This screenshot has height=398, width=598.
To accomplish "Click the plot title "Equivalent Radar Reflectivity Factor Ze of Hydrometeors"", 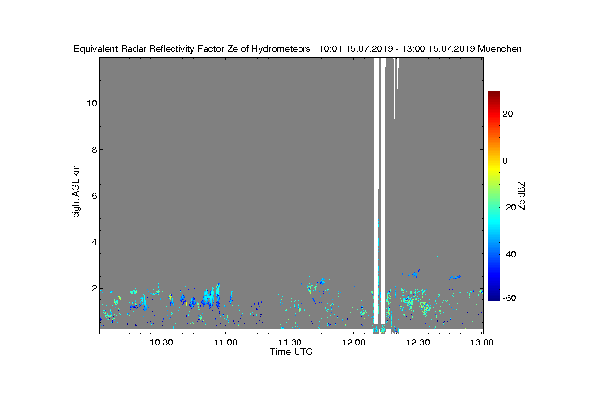I will point(192,49).
